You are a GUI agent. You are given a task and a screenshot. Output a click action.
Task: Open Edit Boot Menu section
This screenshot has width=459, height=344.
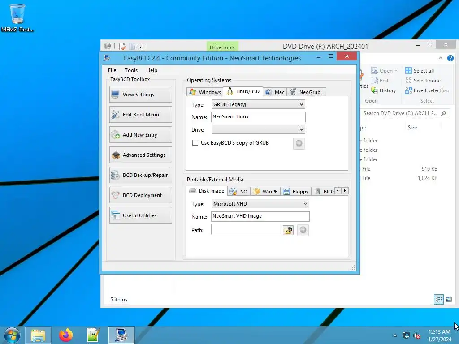pyautogui.click(x=140, y=115)
